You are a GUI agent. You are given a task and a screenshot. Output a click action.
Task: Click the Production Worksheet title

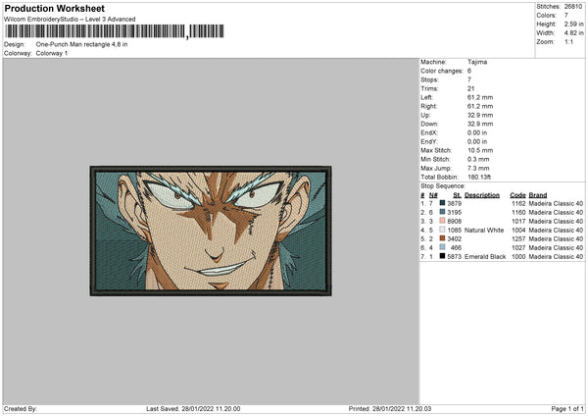point(49,7)
